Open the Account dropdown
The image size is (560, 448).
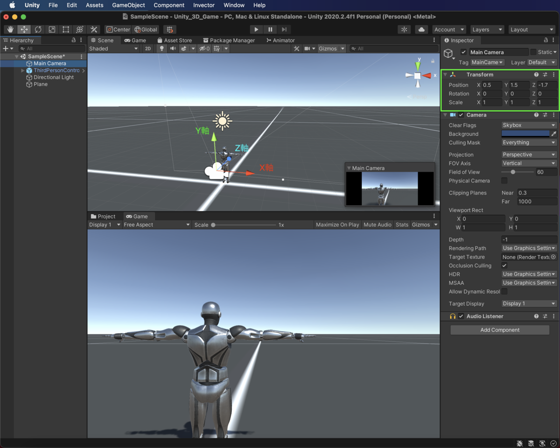449,29
